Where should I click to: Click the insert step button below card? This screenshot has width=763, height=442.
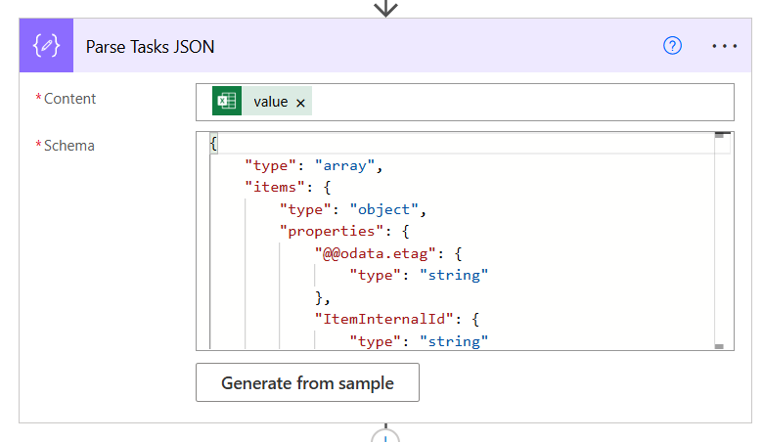click(386, 436)
